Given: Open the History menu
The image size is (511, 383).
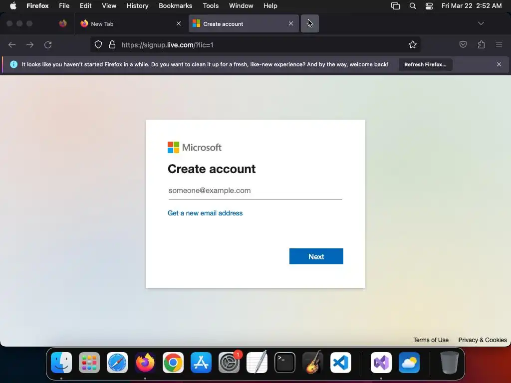Looking at the screenshot, I should pos(138,6).
